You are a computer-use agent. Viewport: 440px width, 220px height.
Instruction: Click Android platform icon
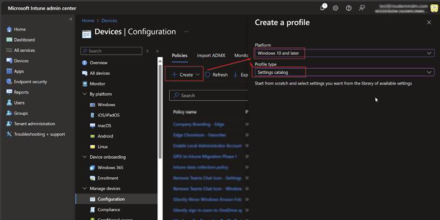click(x=93, y=136)
